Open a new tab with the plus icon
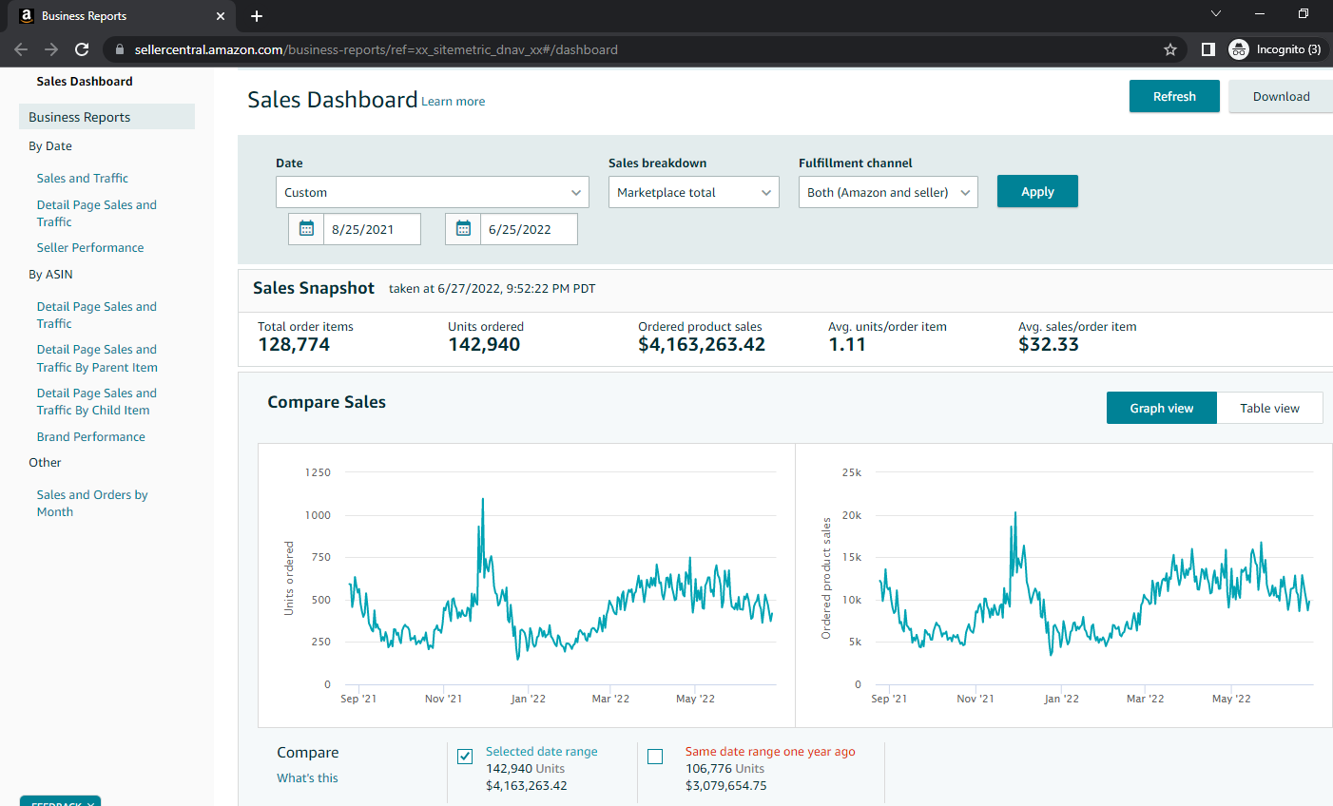Image resolution: width=1333 pixels, height=806 pixels. 257,16
